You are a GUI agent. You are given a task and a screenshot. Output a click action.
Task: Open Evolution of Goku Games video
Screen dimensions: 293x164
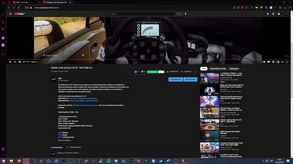point(222,148)
